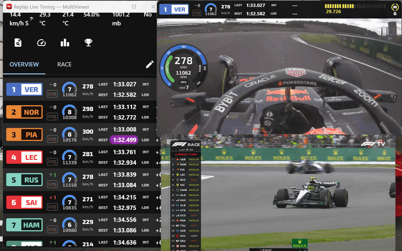The image size is (402, 251).
Task: Click NOR best lap 1:32.772
Action: [125, 117]
